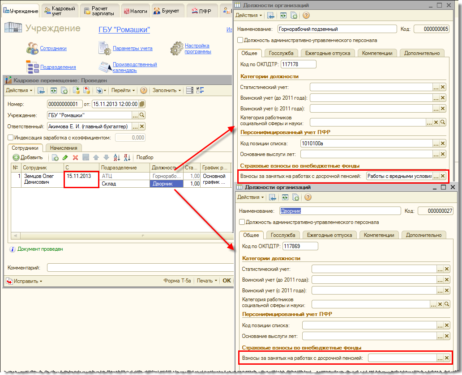Open Компетенции tab in Дворник window
The image size is (462, 375).
pyautogui.click(x=379, y=235)
